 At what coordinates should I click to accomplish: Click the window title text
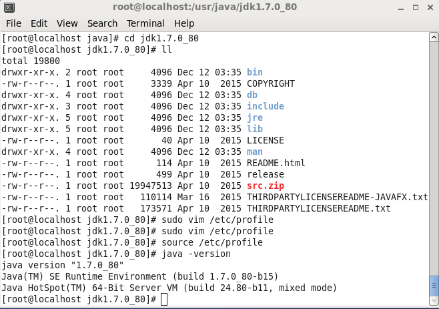(x=205, y=7)
